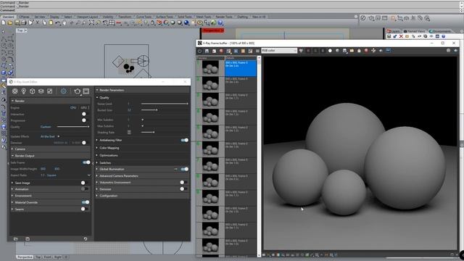Screen dimensions: 464x261
Task: Open the Lights tab icon in Asset Editor
Action: point(24,91)
